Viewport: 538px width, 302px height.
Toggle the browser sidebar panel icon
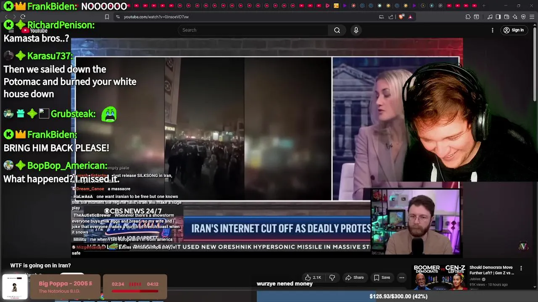click(x=498, y=17)
